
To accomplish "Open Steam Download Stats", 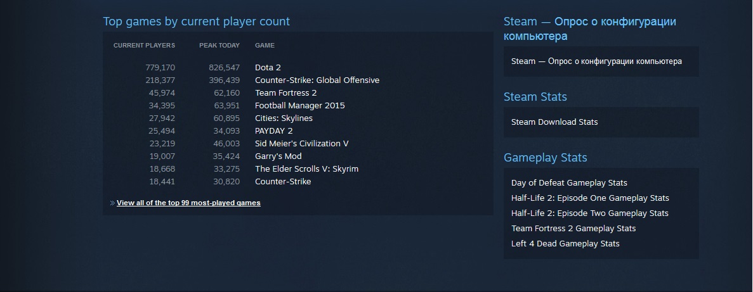I will pyautogui.click(x=554, y=122).
